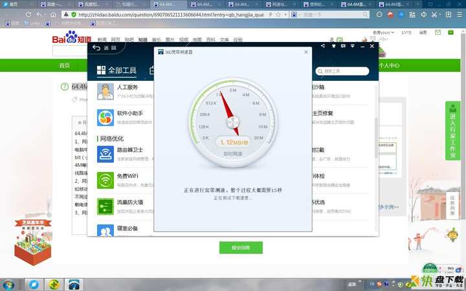The height and width of the screenshot is (291, 466).
Task: Open the 图片 link in the Baidu nav
Action: click(170, 39)
